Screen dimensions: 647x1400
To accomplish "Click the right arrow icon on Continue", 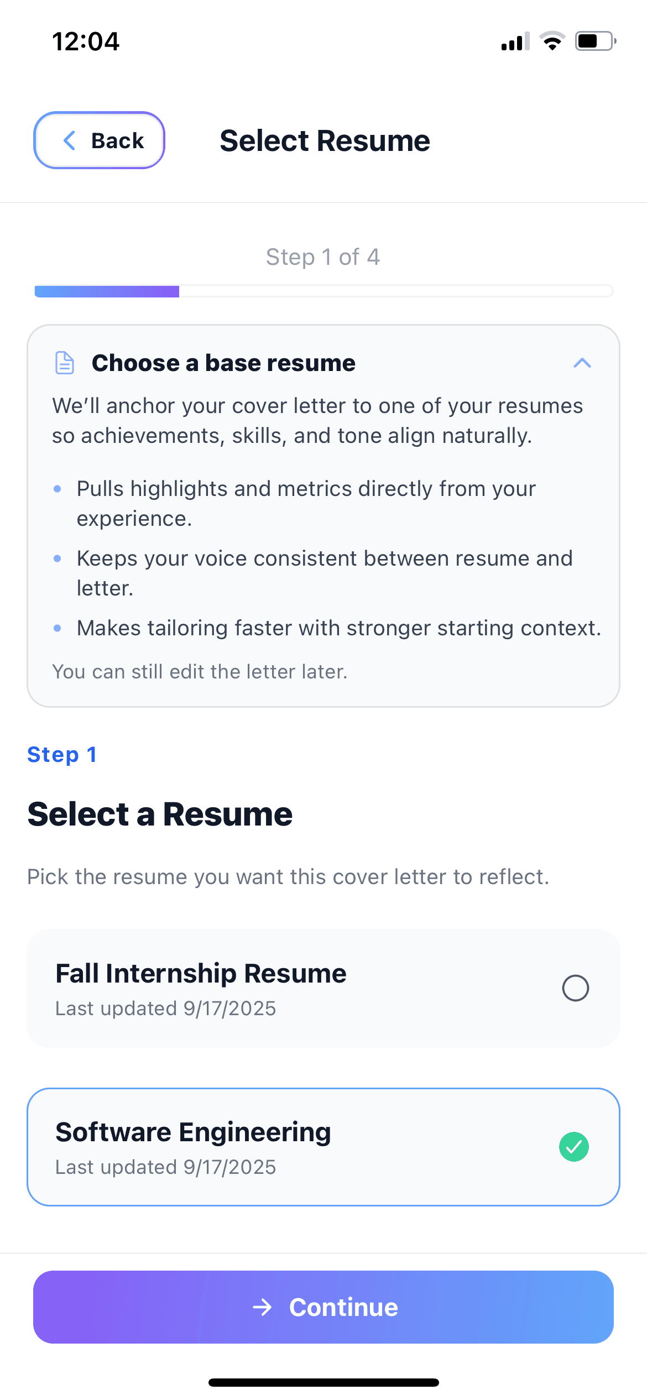I will coord(262,1307).
